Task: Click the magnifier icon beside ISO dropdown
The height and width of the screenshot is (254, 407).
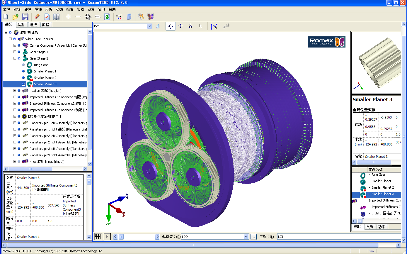Action: 157,26
